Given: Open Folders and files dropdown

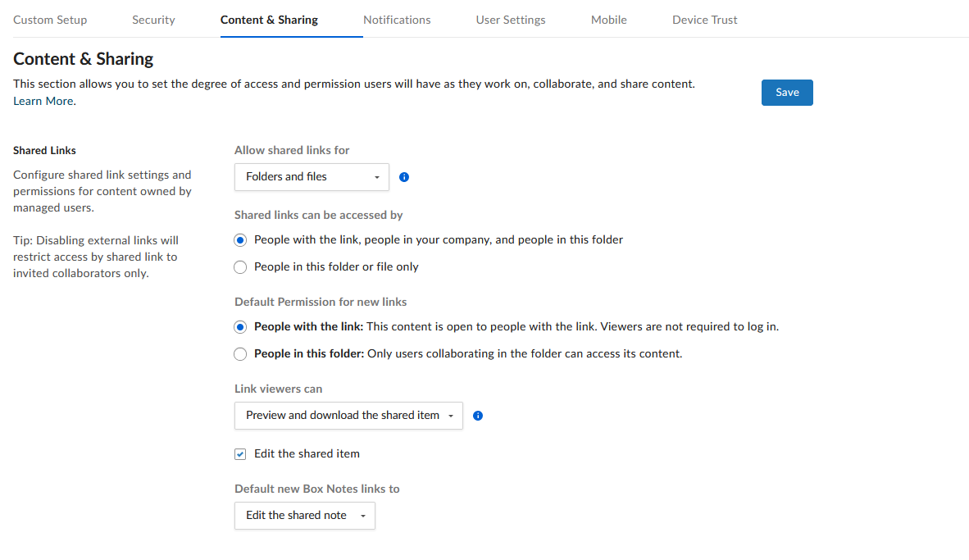Looking at the screenshot, I should [x=312, y=177].
